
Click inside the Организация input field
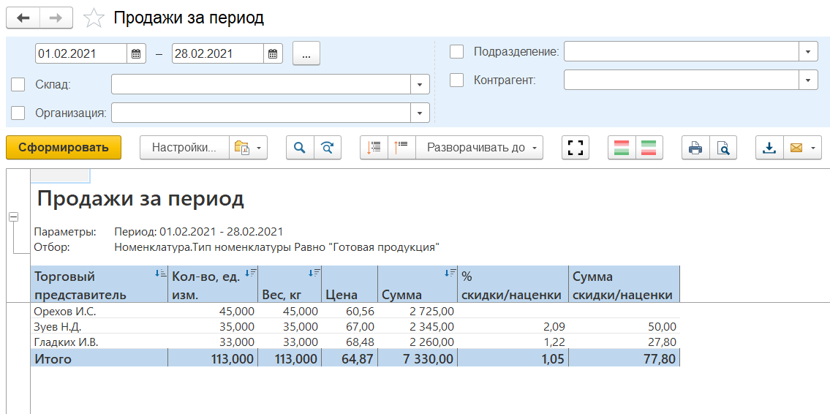click(260, 113)
